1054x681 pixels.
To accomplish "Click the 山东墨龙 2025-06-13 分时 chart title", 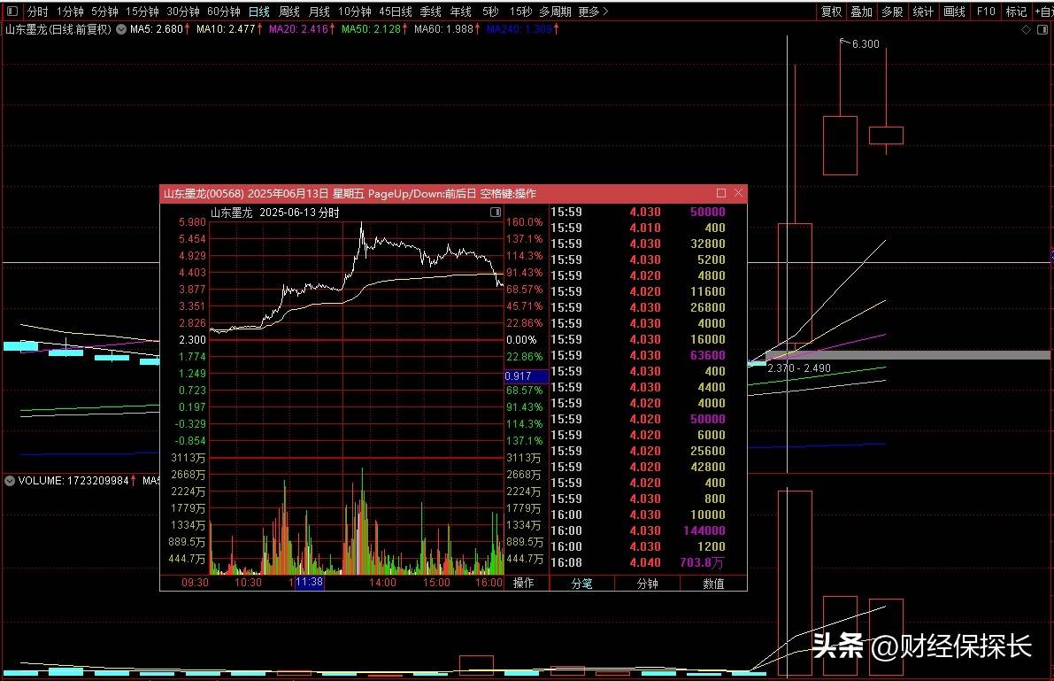I will tap(275, 213).
